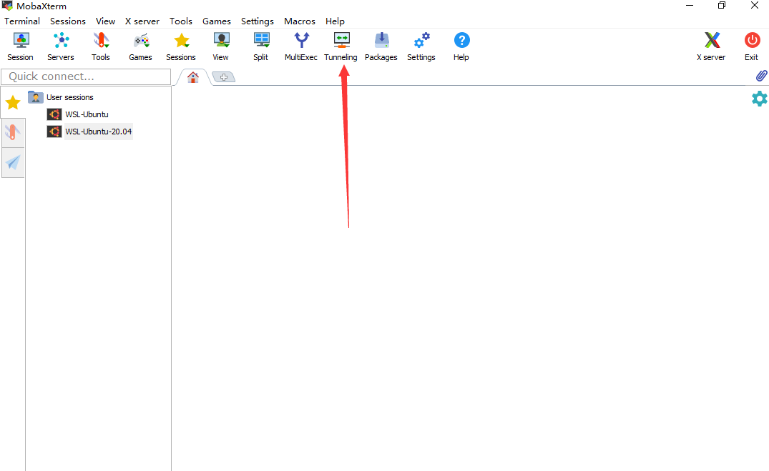Screen dimensions: 769x471
Task: Open a new Session from the toolbar
Action: (21, 46)
